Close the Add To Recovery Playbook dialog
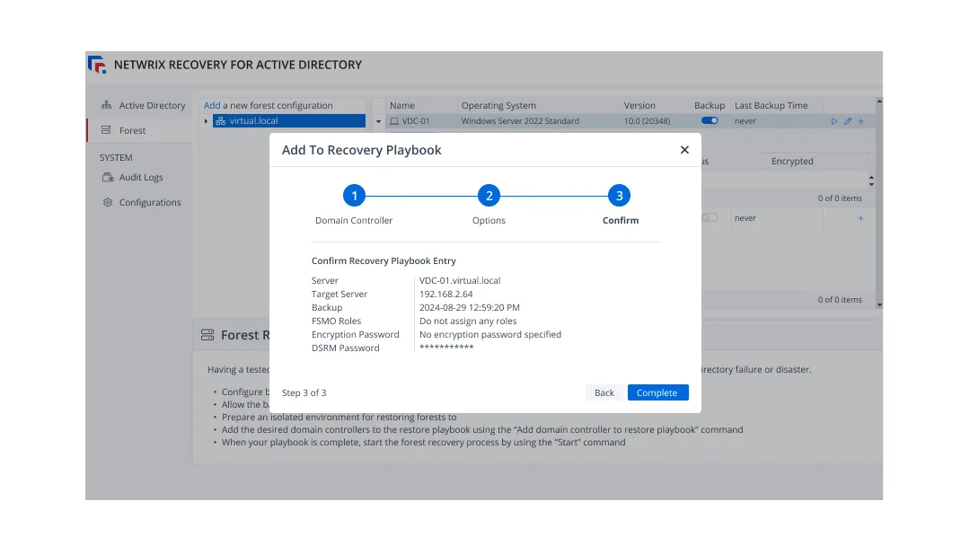970x546 pixels. [x=684, y=150]
